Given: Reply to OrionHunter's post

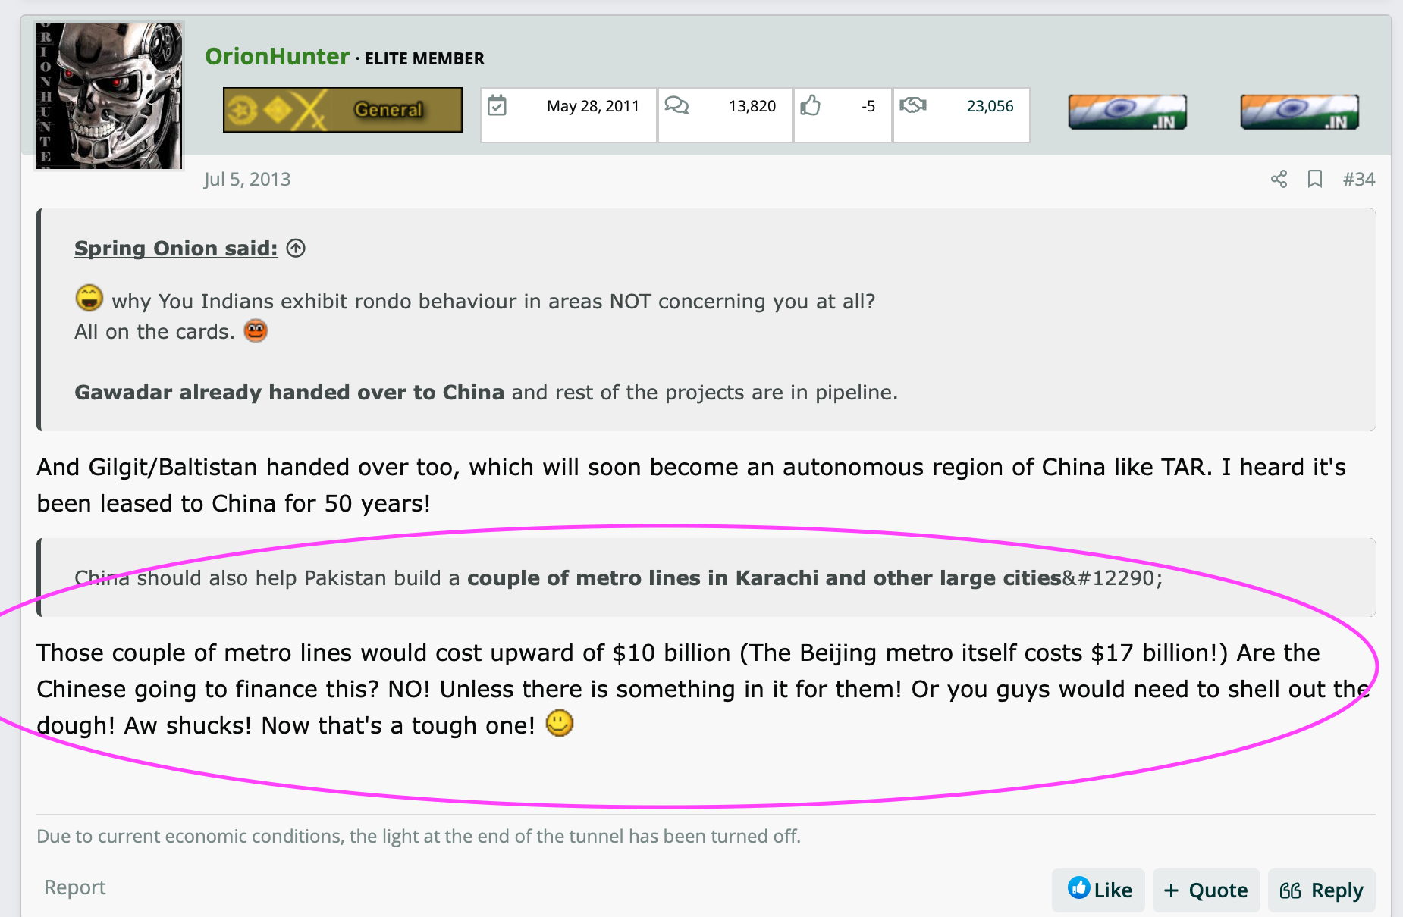Looking at the screenshot, I should tap(1321, 890).
